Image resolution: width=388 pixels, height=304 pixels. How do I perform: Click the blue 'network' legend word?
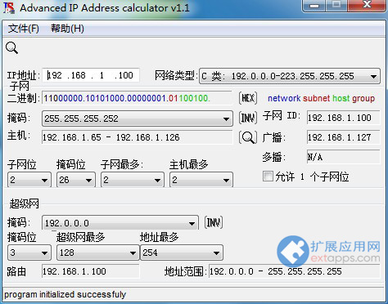[284, 98]
